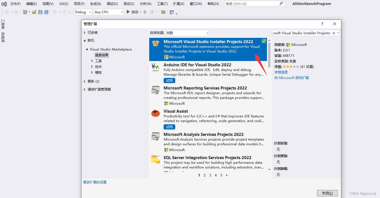Open the 启动 button dropdown arrow
The height and width of the screenshot is (198, 380).
(x=141, y=12)
